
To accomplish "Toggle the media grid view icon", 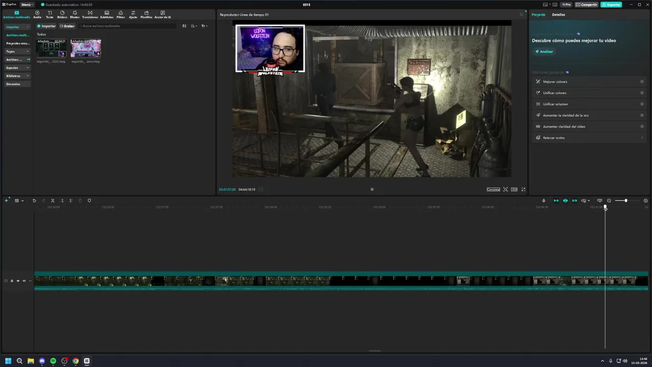I will 184,26.
